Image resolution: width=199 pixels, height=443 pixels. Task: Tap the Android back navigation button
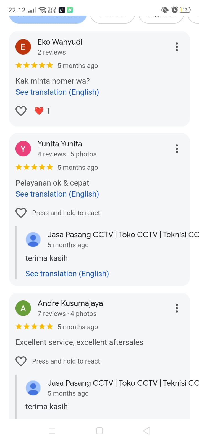pyautogui.click(x=147, y=431)
